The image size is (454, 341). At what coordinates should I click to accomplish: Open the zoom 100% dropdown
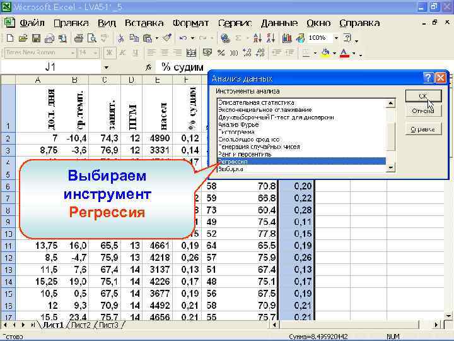coord(336,38)
